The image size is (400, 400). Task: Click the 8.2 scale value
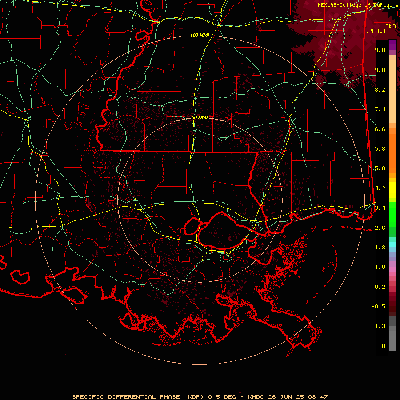click(x=380, y=89)
